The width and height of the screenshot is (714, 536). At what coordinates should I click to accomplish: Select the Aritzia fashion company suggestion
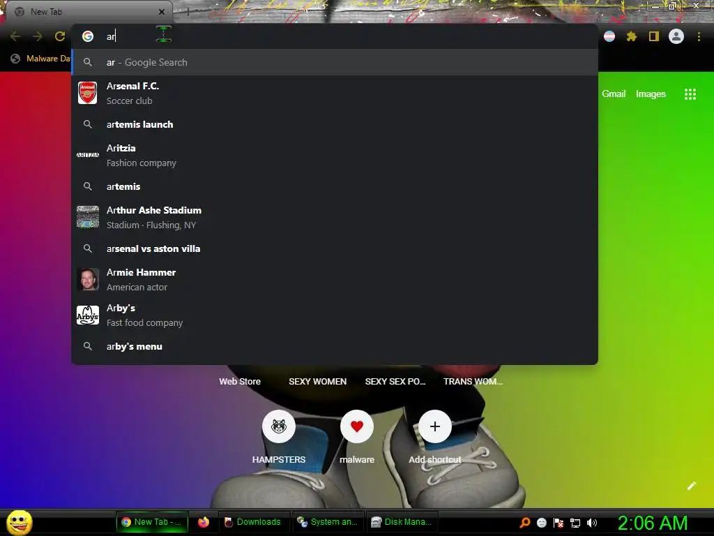335,156
